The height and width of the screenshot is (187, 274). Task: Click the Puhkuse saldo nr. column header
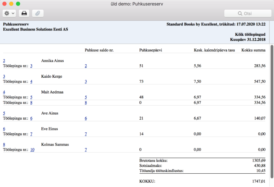(99, 50)
